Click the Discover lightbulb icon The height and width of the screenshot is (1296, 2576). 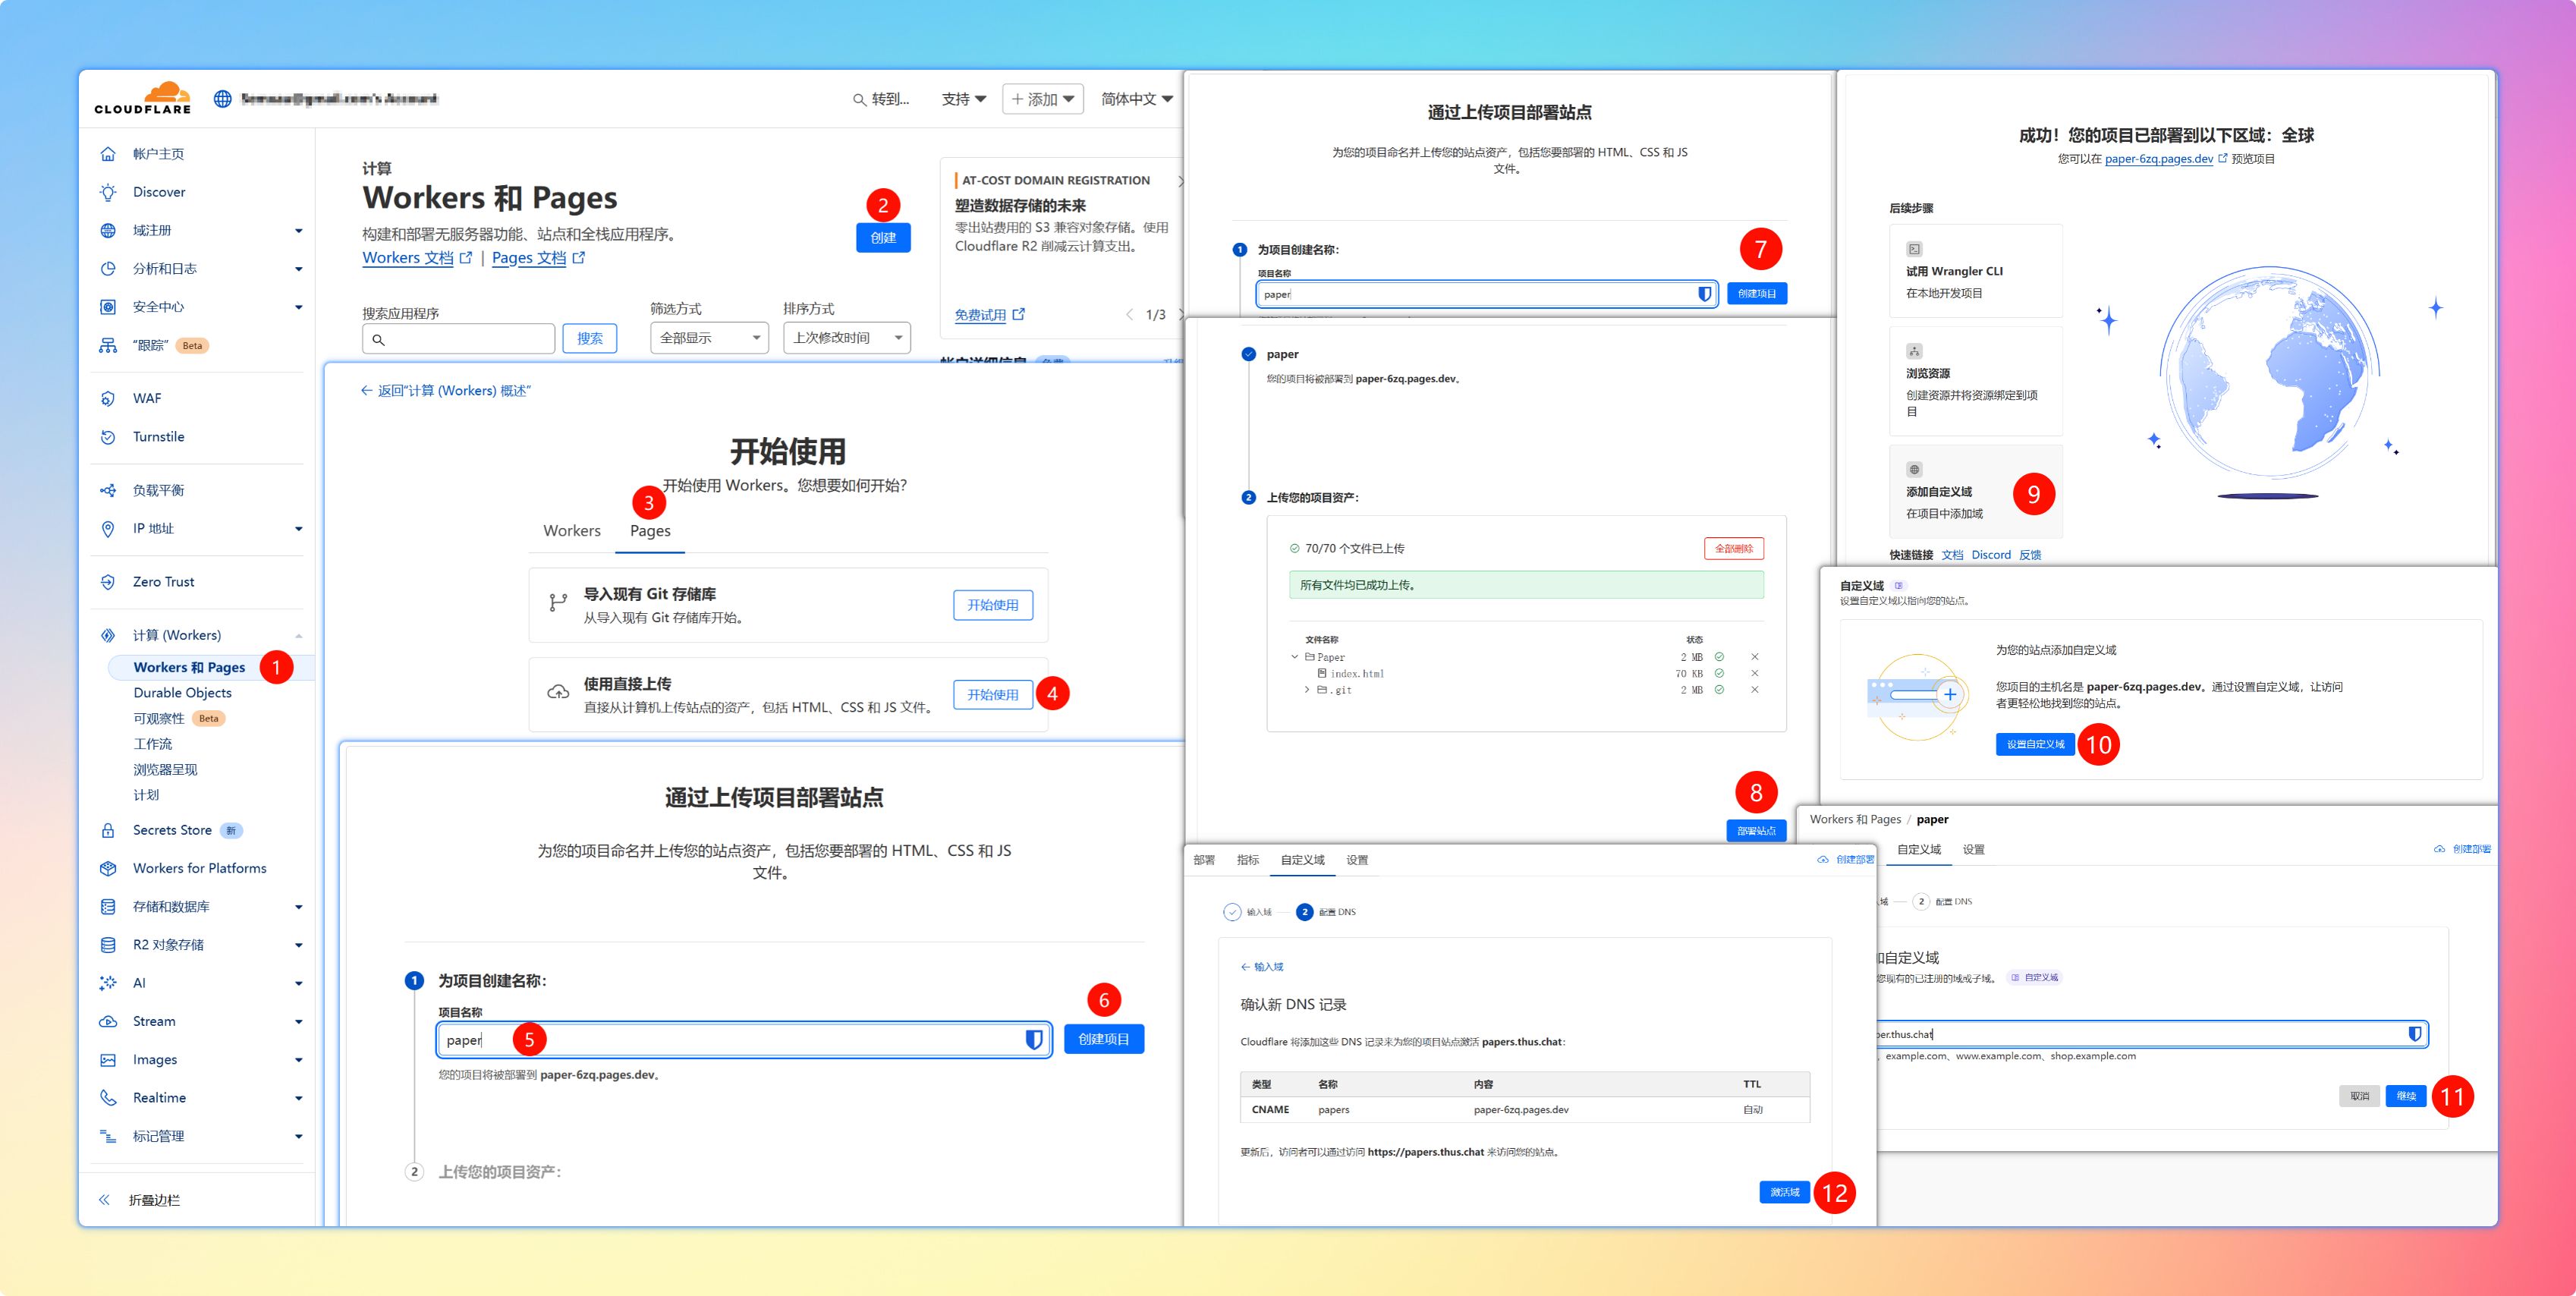108,192
